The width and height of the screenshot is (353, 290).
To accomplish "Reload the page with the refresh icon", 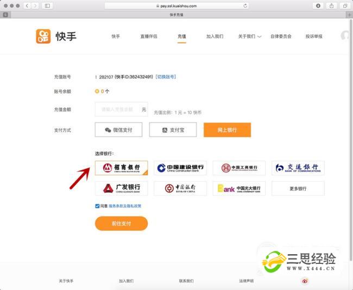I will point(245,6).
